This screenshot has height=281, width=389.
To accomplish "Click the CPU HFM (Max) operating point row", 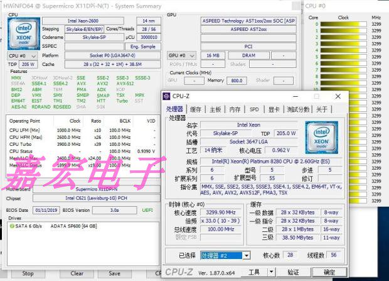I will (x=82, y=137).
